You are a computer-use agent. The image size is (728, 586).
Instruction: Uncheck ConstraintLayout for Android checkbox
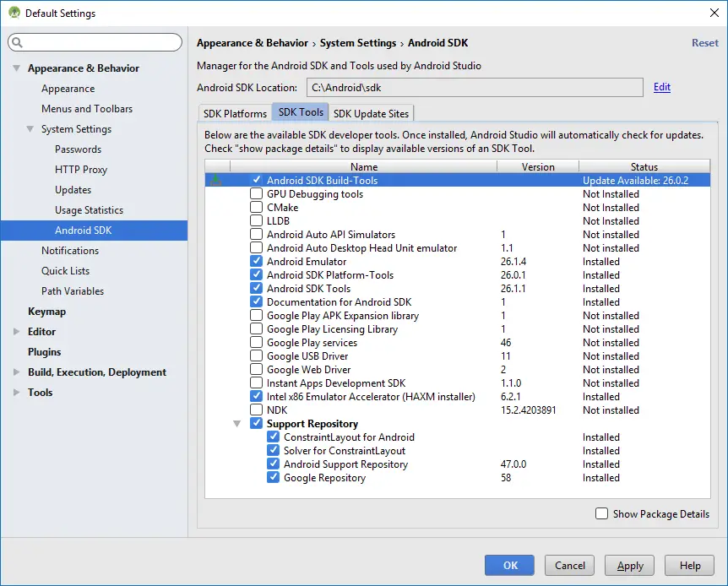point(274,437)
